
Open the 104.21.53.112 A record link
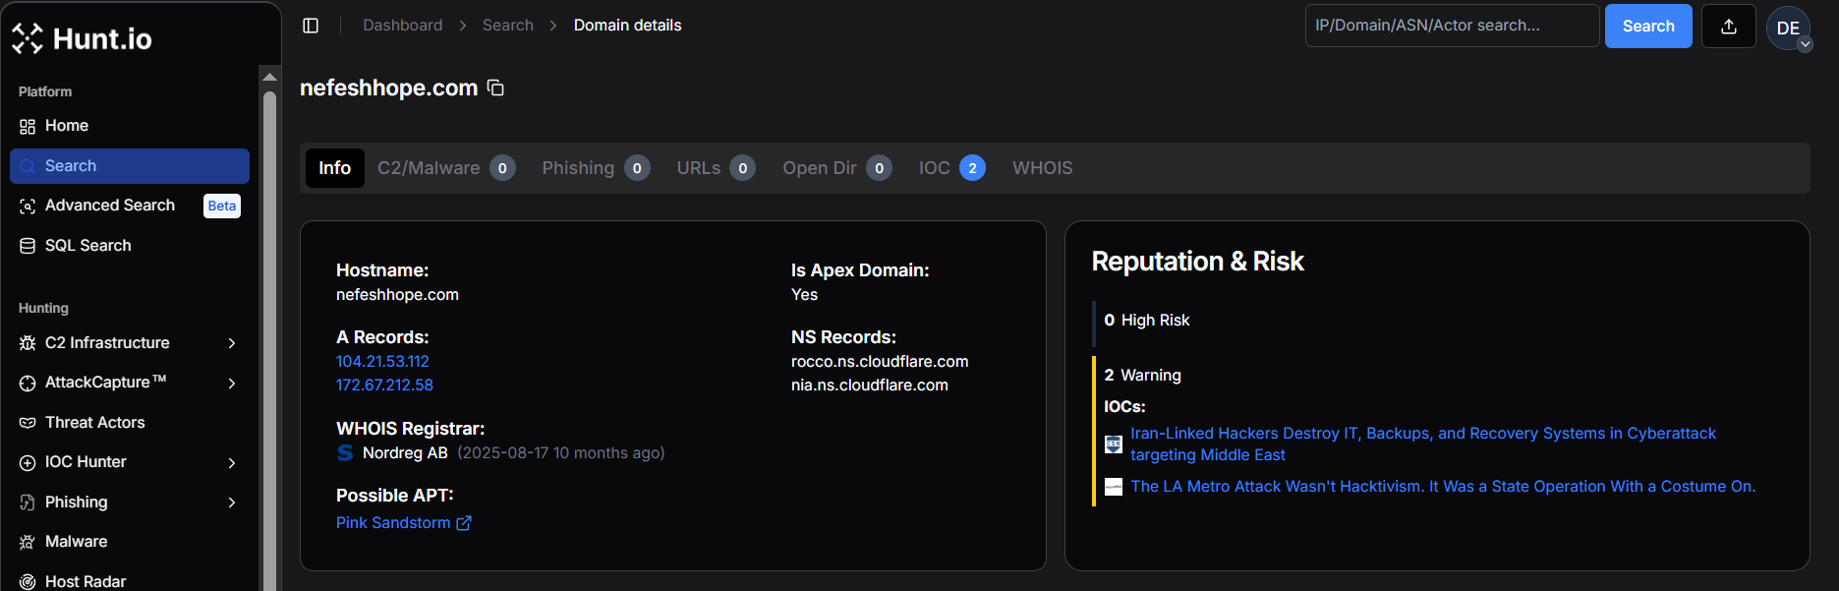382,362
